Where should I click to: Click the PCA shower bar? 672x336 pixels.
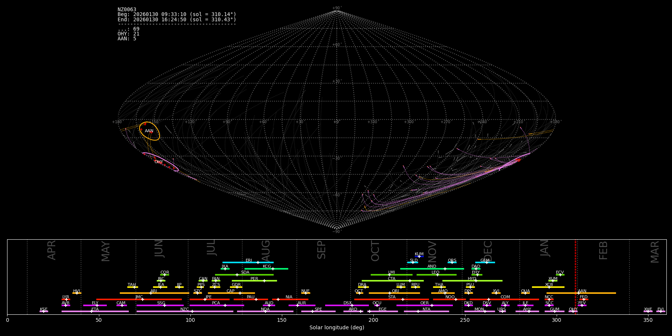click(217, 305)
